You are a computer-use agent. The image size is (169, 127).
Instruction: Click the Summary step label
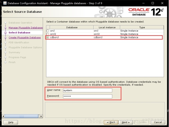(14, 52)
